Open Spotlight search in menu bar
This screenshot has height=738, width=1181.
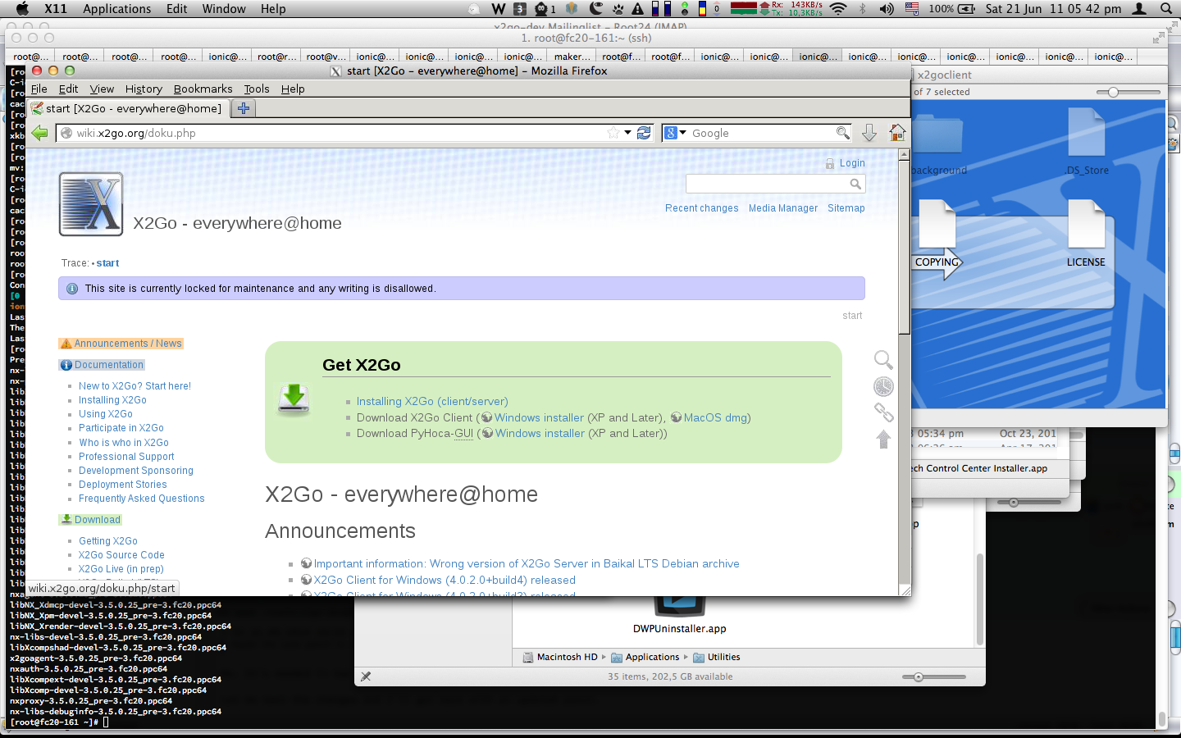pos(1165,9)
